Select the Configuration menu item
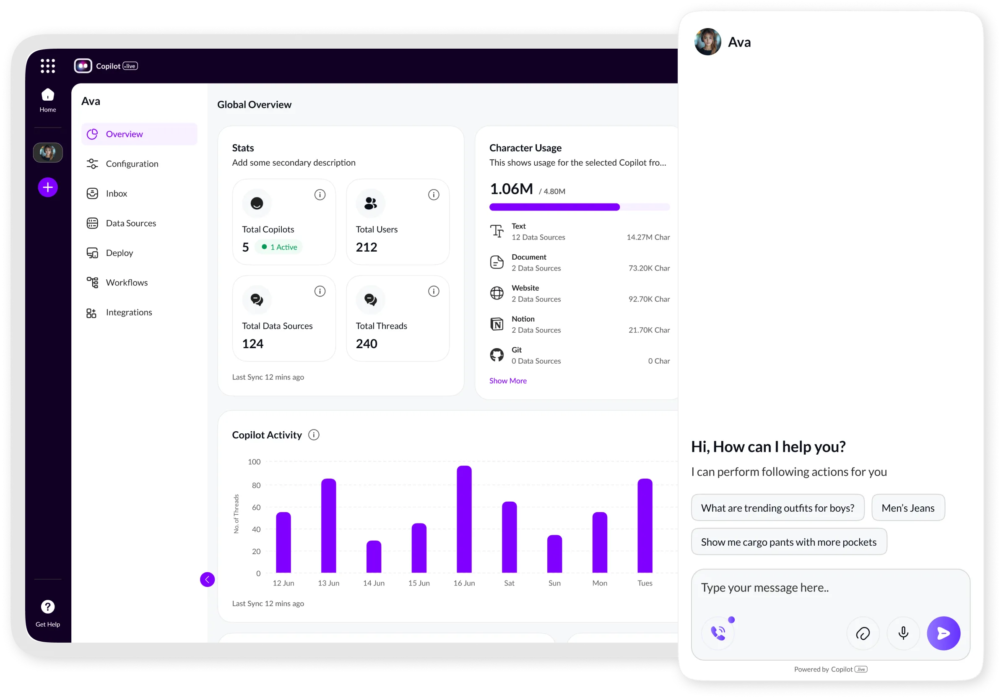This screenshot has width=1001, height=698. (133, 163)
